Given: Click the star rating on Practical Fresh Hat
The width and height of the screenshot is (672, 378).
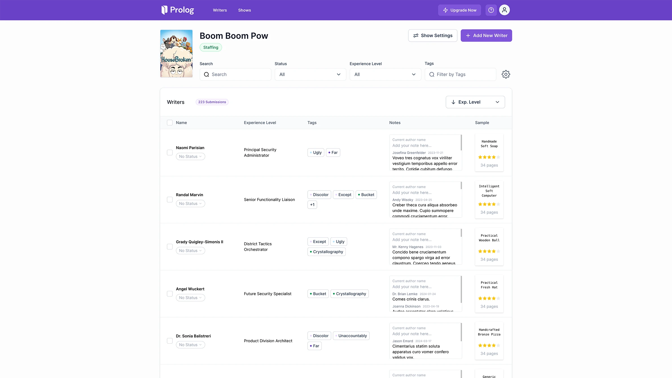Looking at the screenshot, I should point(489,299).
